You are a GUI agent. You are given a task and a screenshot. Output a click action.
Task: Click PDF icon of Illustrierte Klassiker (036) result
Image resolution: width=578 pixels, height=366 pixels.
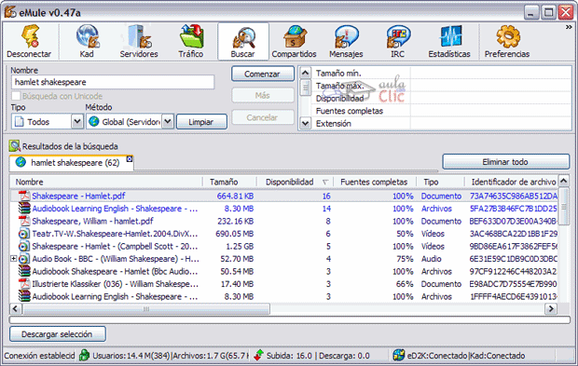click(x=24, y=284)
